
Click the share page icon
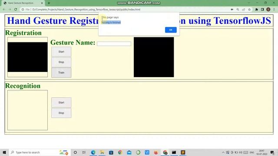[244, 10]
